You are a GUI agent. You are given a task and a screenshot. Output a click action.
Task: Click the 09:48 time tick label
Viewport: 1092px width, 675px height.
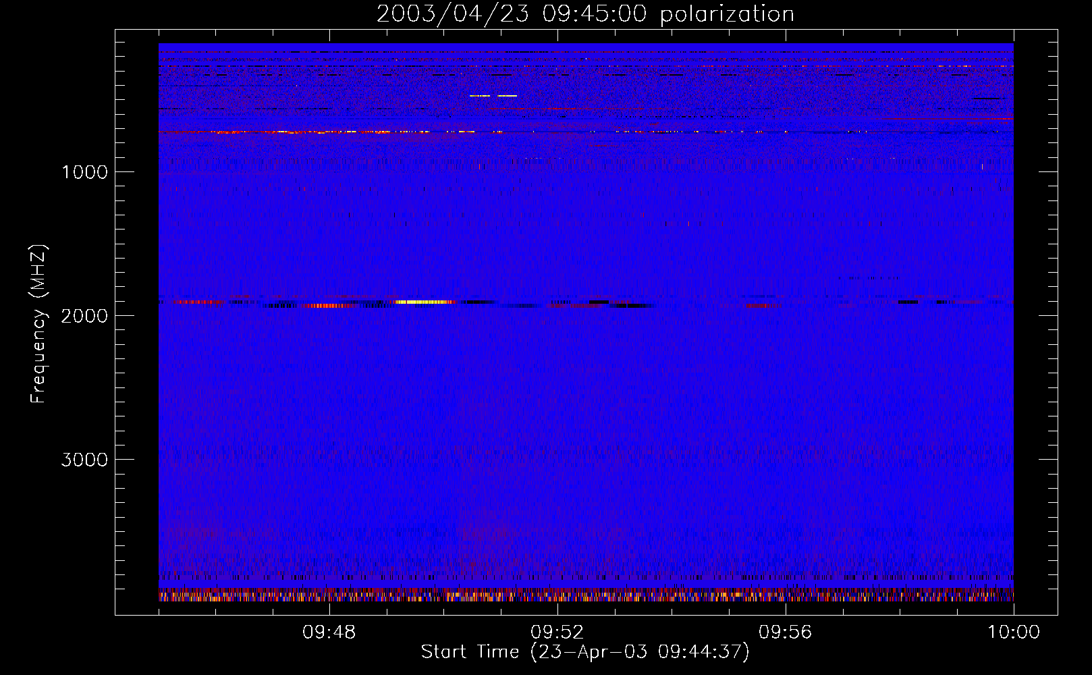point(329,632)
